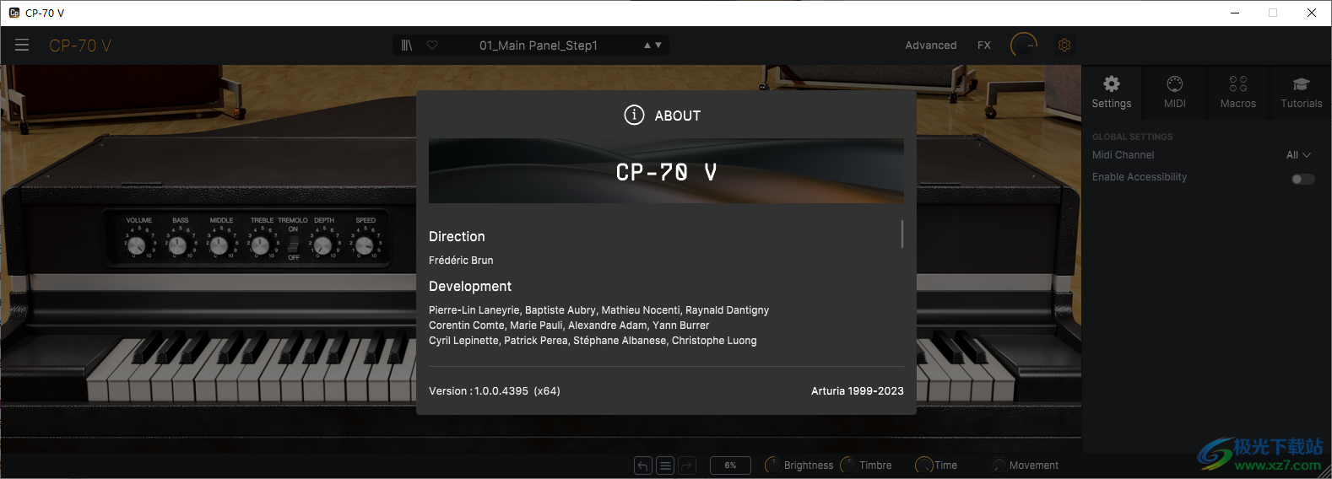
Task: Click the MIDDLE knob on the piano
Action: [219, 245]
